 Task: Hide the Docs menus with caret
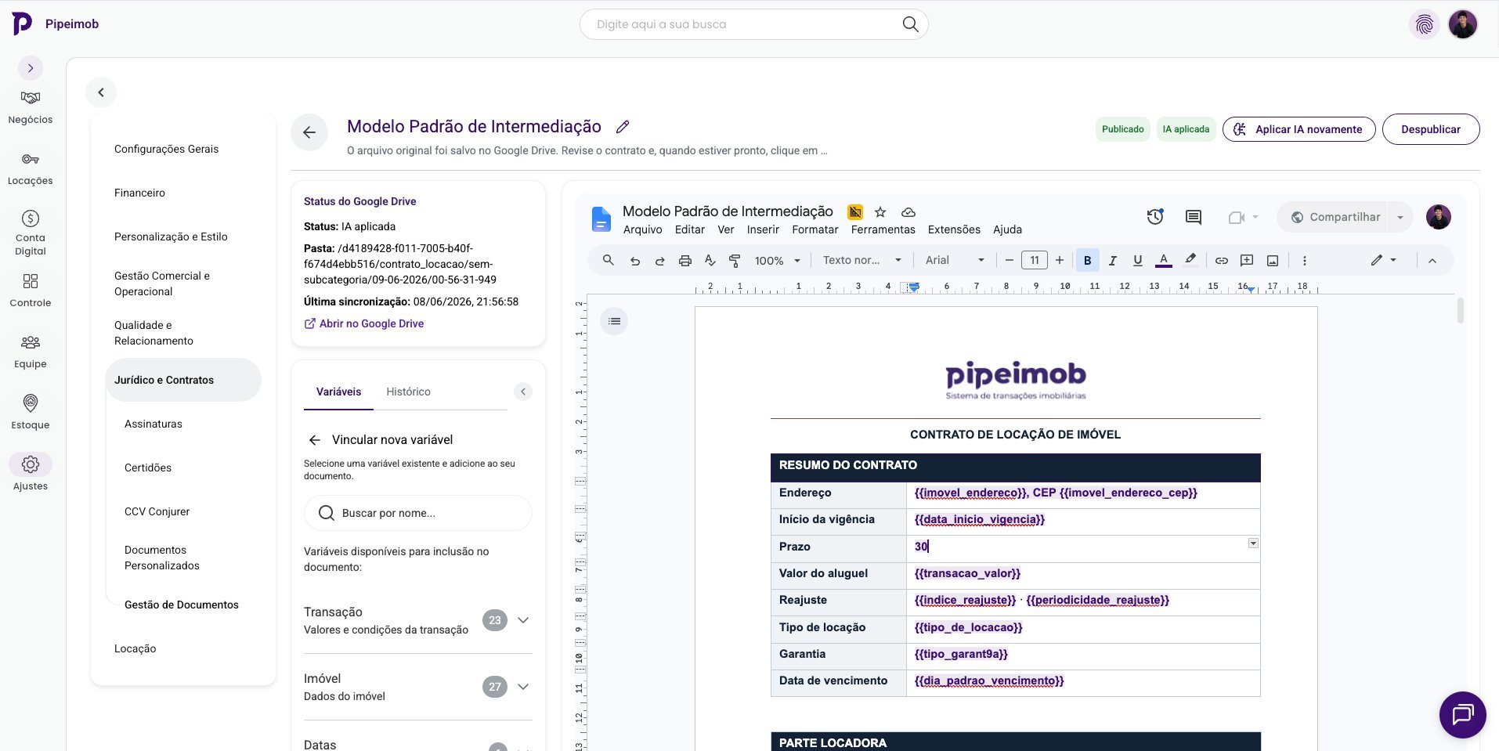coord(1432,261)
